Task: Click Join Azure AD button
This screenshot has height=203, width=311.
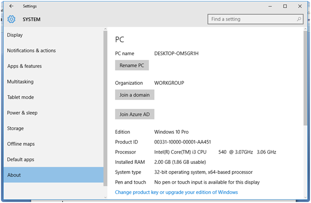Action: 135,114
